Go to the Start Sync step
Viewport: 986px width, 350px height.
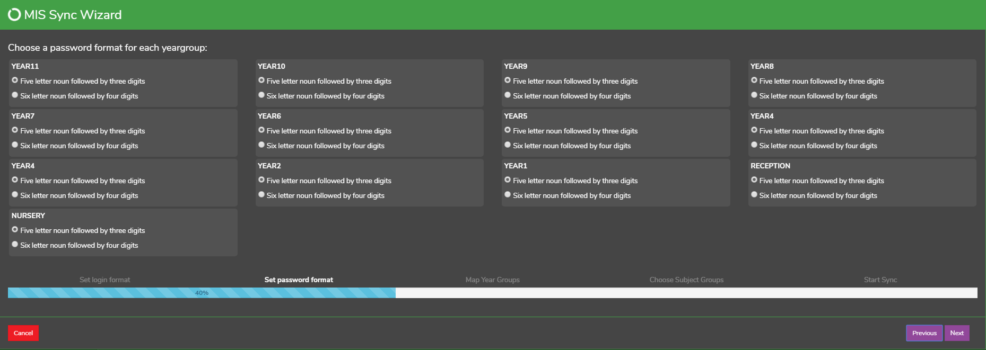880,280
